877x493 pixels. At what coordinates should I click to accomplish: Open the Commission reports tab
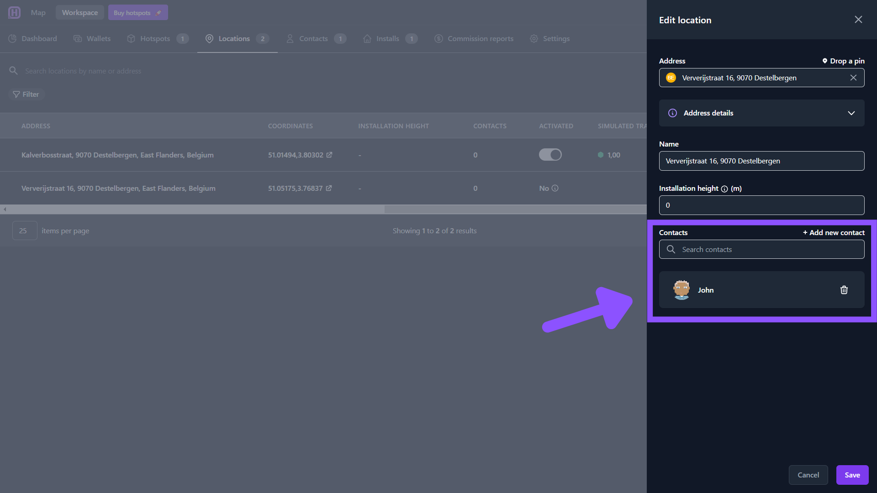point(474,39)
